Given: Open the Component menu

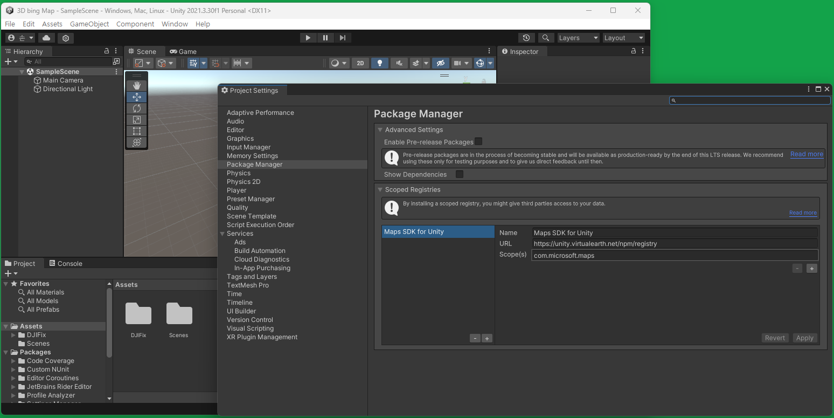Looking at the screenshot, I should pos(135,24).
